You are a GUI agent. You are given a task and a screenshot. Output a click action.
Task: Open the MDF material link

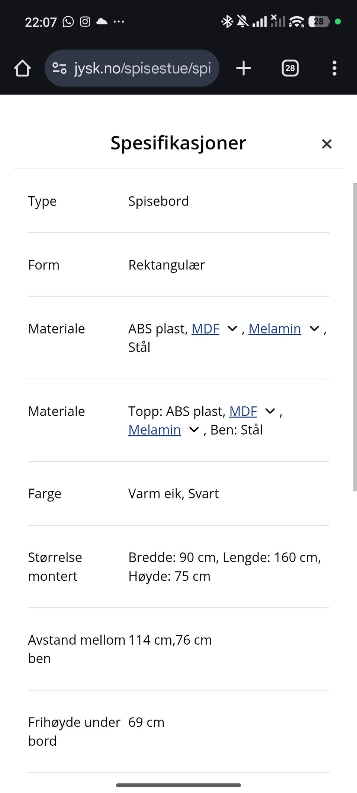click(x=205, y=329)
